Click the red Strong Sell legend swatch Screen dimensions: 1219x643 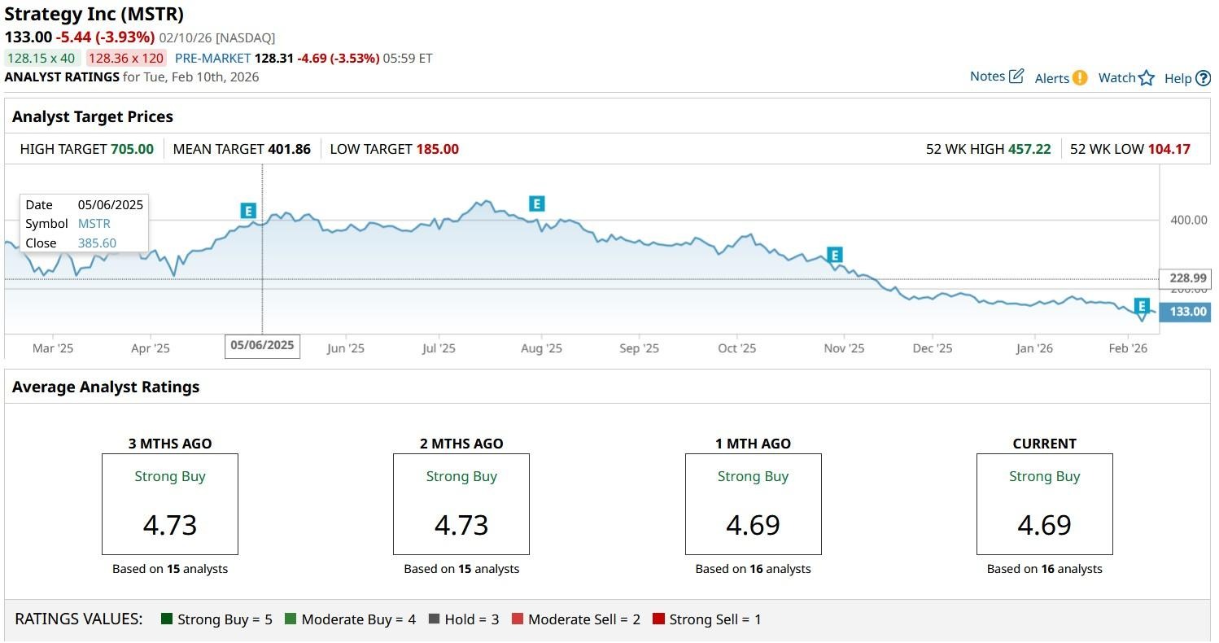click(659, 619)
